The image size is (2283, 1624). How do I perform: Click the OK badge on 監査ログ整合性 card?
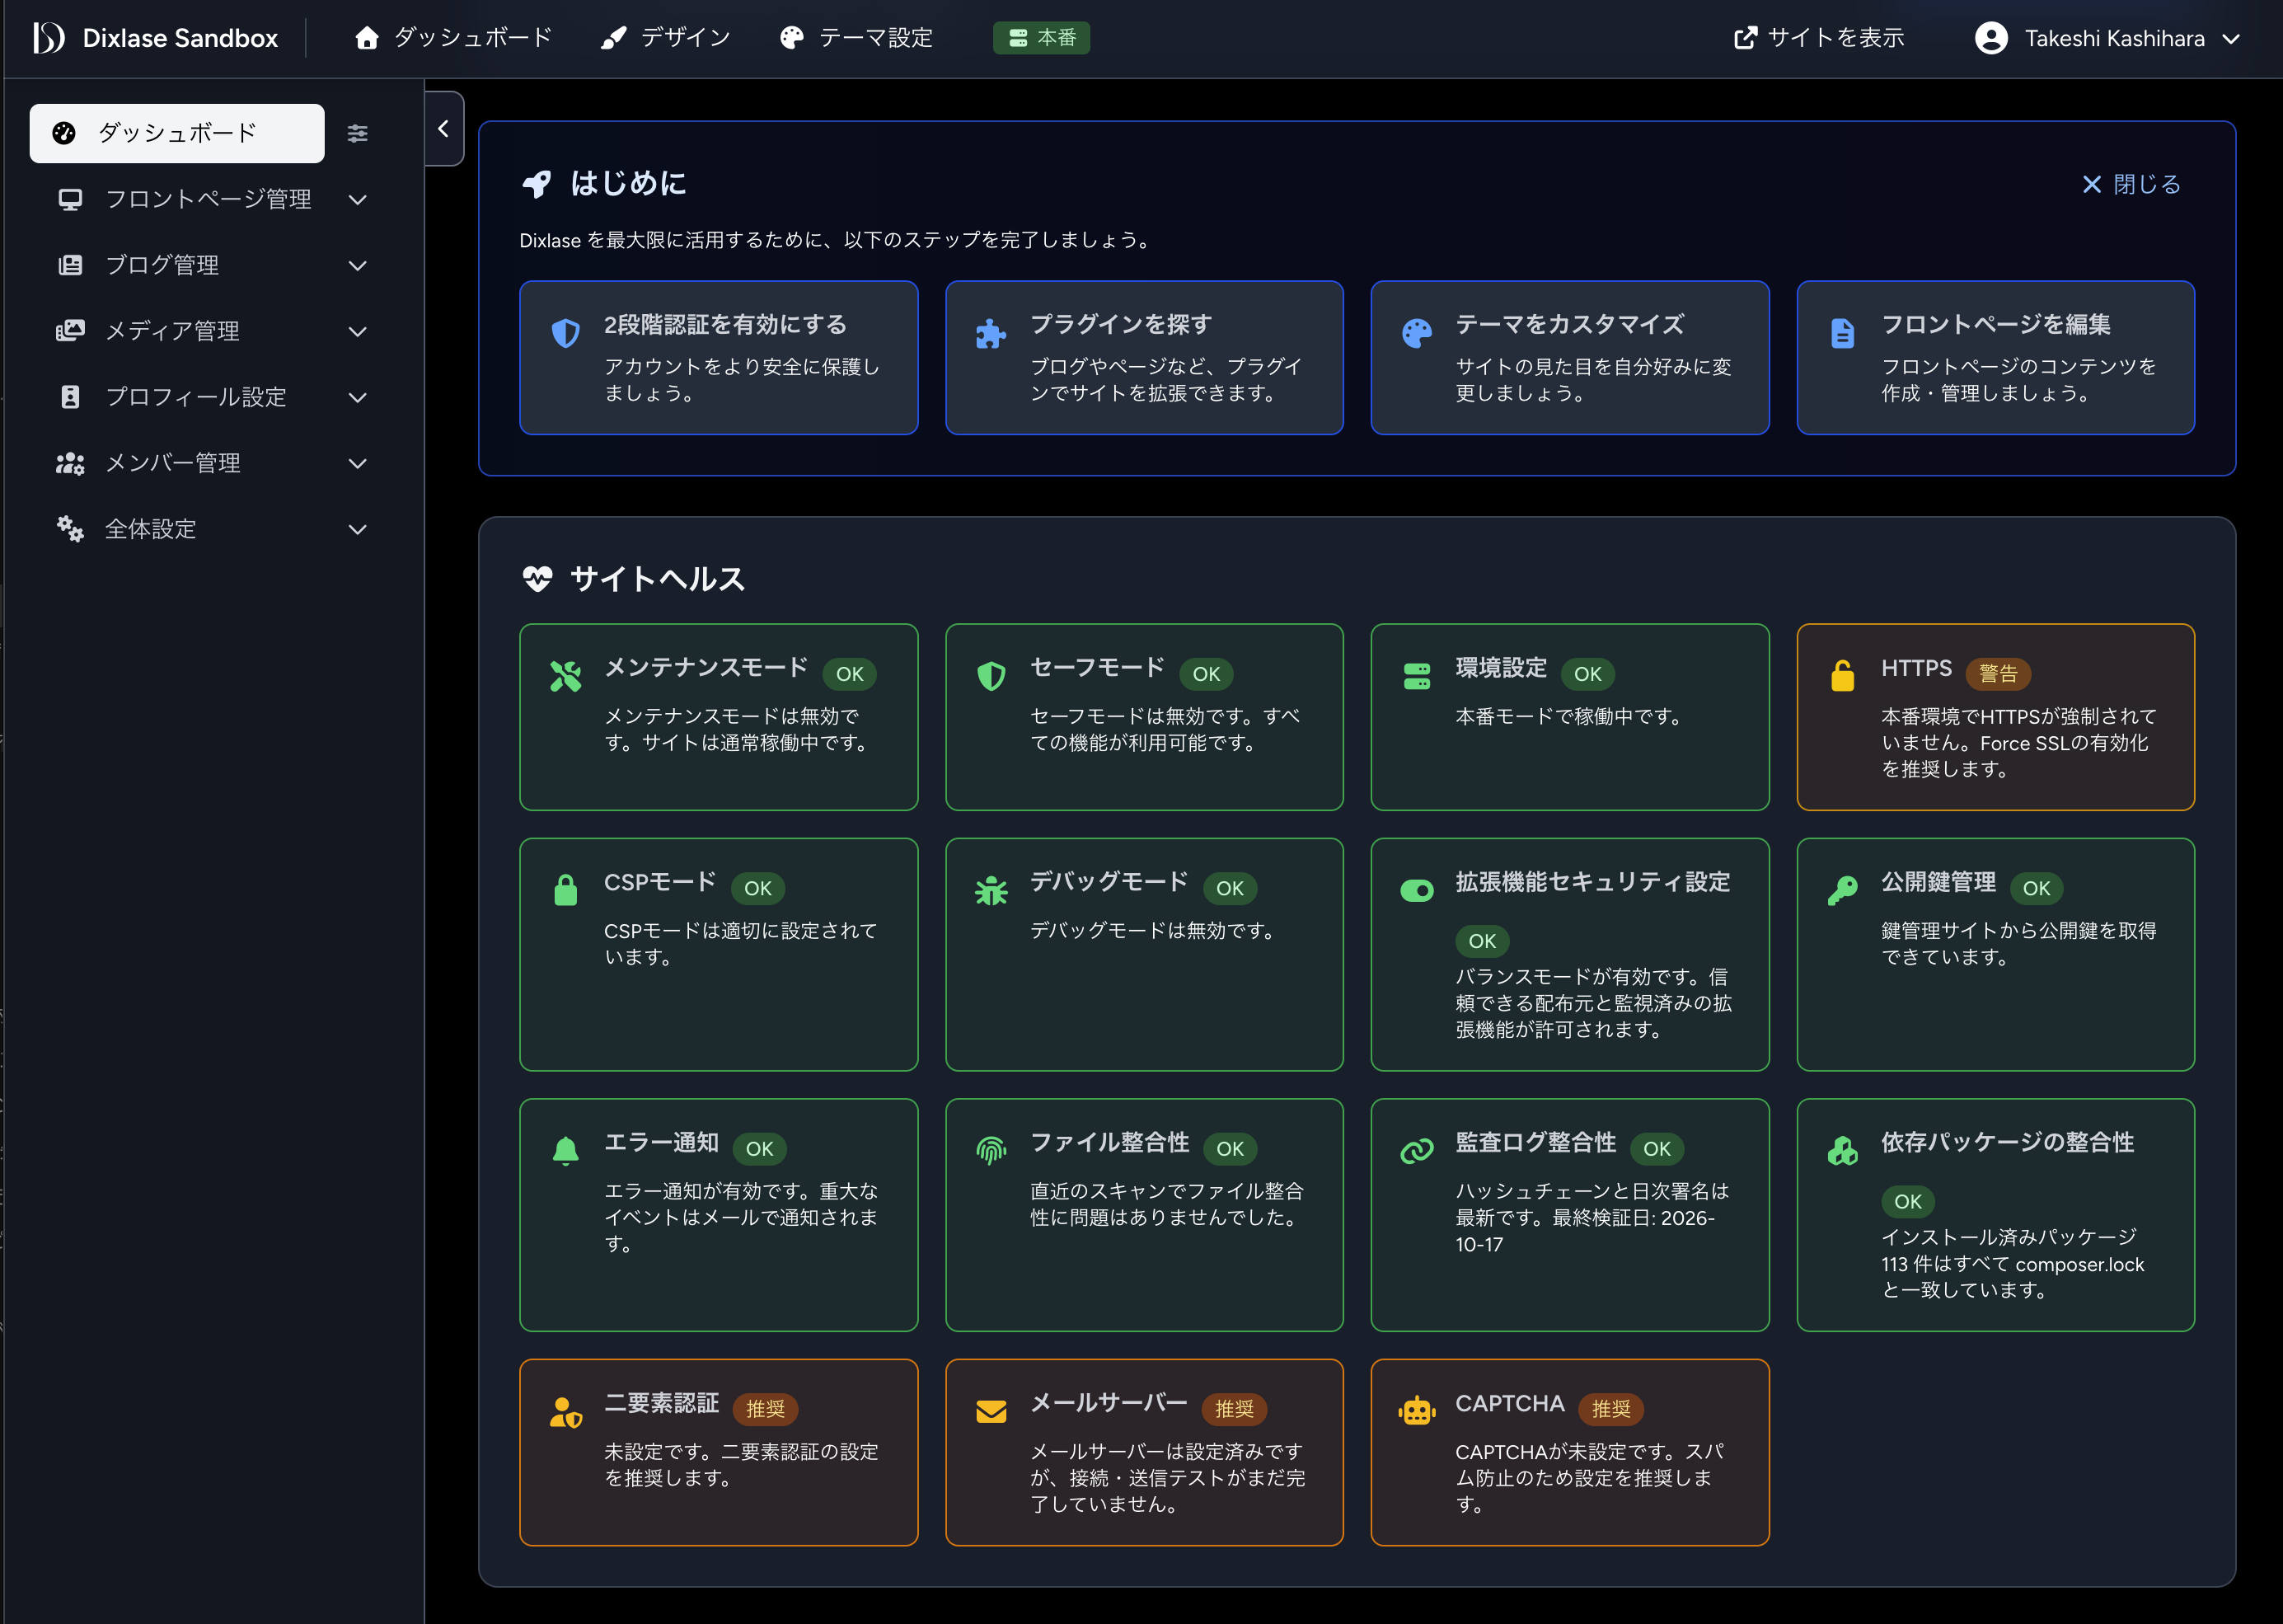click(x=1657, y=1149)
